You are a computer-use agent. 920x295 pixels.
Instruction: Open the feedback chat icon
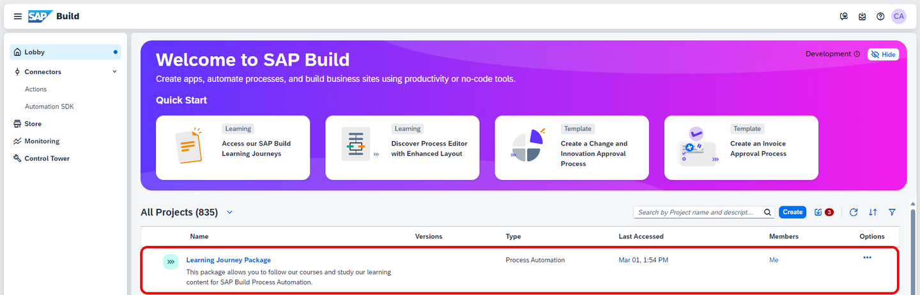[x=844, y=16]
